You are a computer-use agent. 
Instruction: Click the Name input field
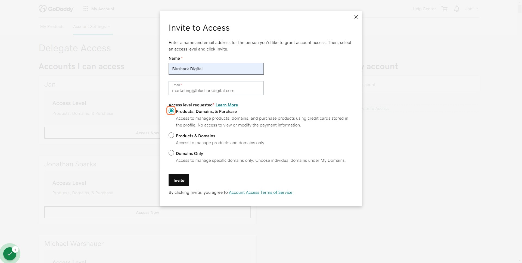[x=216, y=69]
